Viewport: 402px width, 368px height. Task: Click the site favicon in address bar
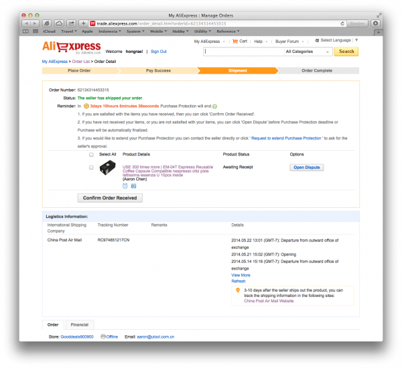coord(92,23)
